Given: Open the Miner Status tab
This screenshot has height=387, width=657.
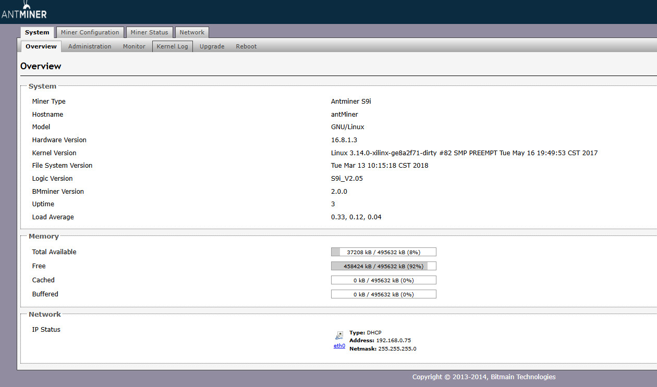Looking at the screenshot, I should coord(149,32).
